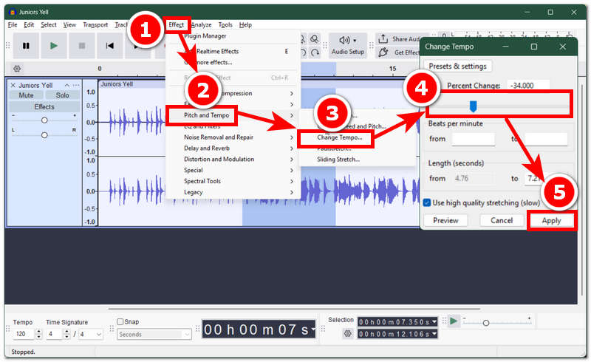
Task: Click the Stop transport button
Action: click(x=82, y=46)
